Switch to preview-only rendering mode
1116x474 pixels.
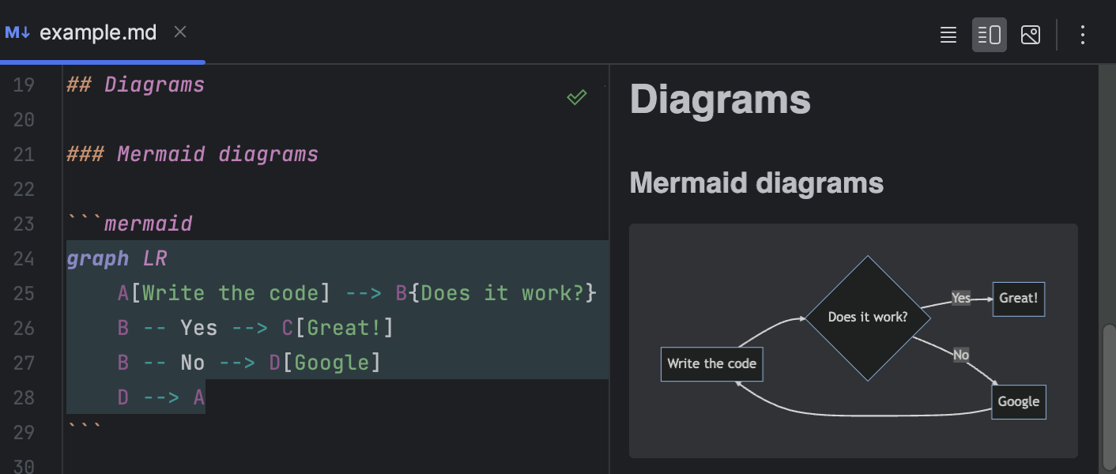coord(1031,35)
